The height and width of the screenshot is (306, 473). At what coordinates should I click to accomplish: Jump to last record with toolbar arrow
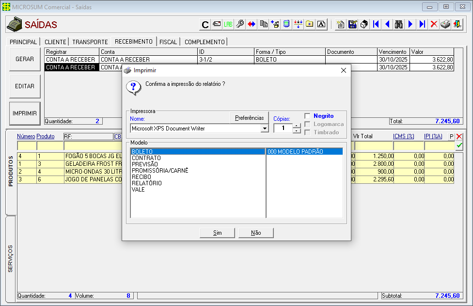pyautogui.click(x=422, y=24)
